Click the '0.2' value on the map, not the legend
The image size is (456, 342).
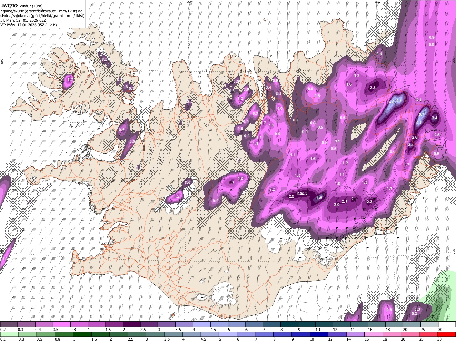(296, 120)
